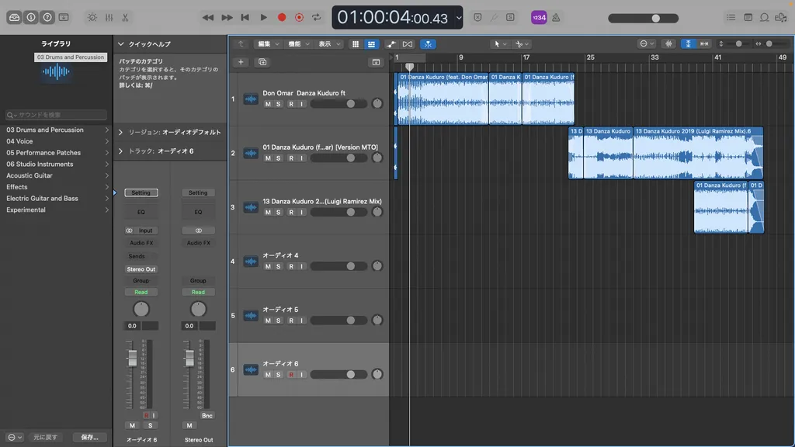Toggle the Flex show/hide icon
The height and width of the screenshot is (447, 795).
click(408, 44)
